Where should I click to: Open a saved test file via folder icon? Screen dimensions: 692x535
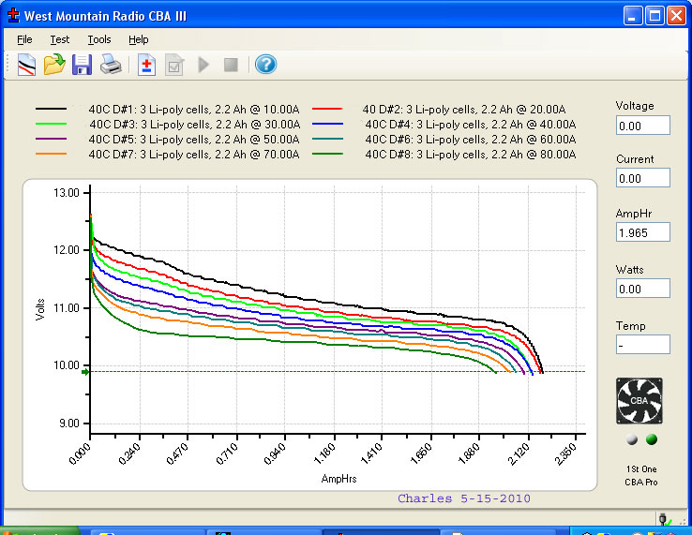point(54,65)
